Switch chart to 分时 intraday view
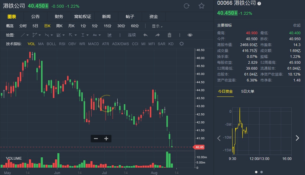 coord(23,26)
